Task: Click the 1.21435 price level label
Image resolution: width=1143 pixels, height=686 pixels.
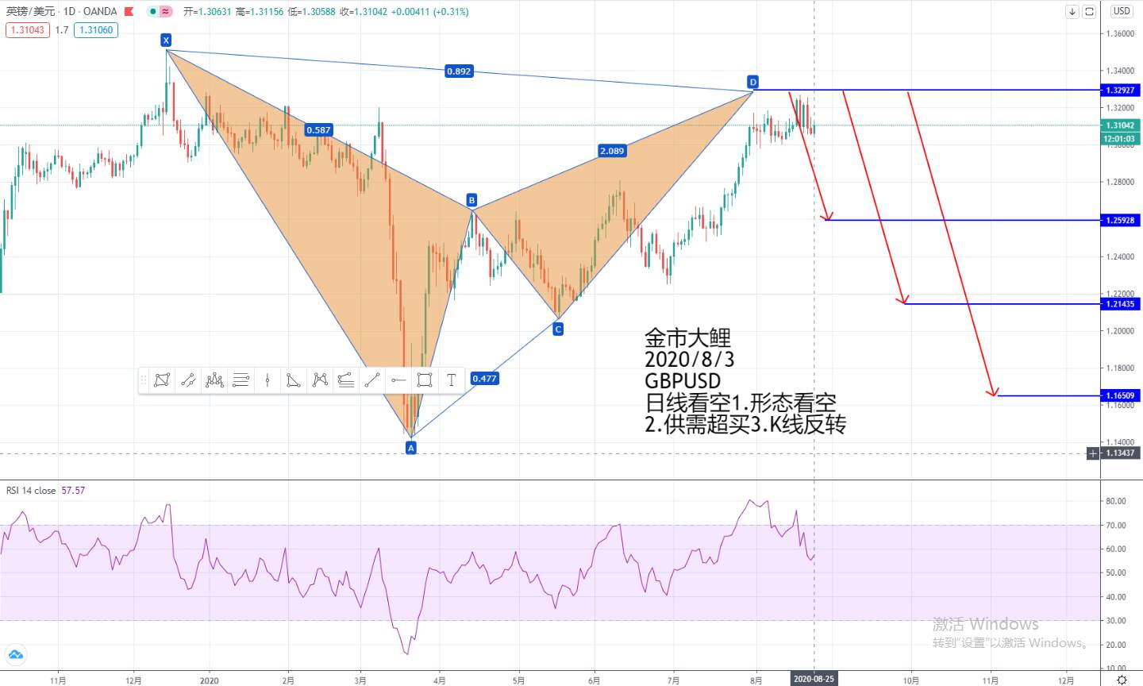Action: 1120,304
